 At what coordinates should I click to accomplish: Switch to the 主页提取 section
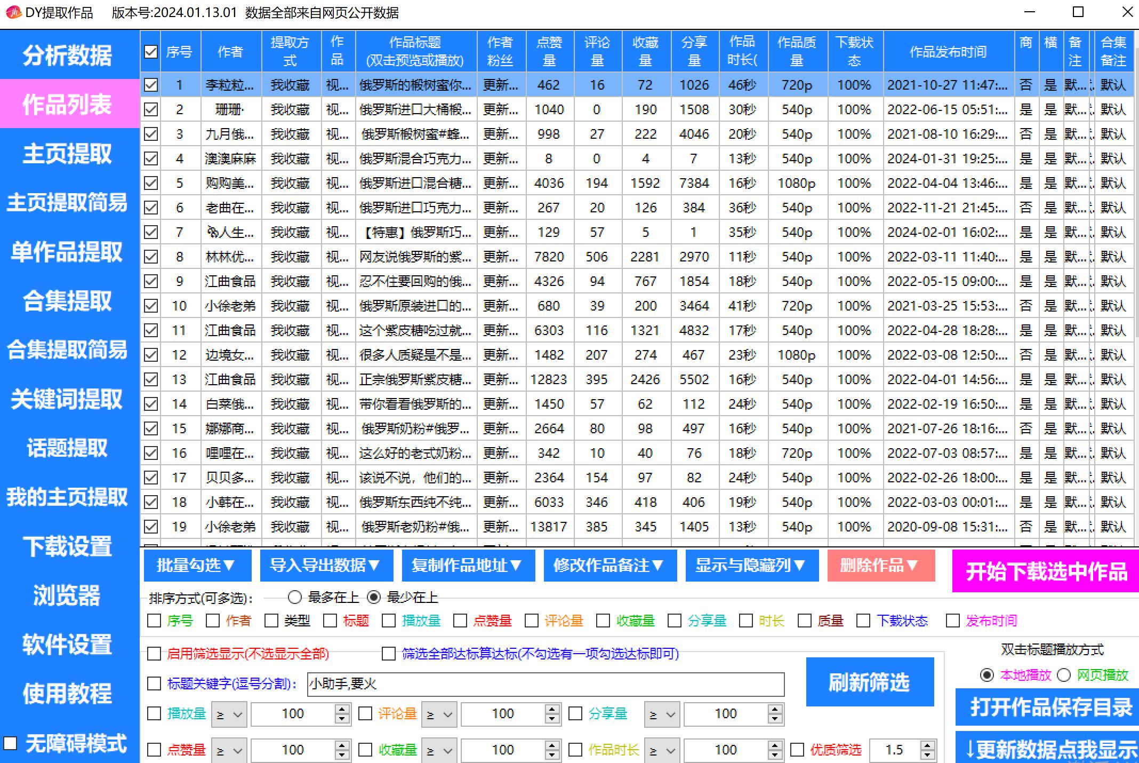(68, 154)
